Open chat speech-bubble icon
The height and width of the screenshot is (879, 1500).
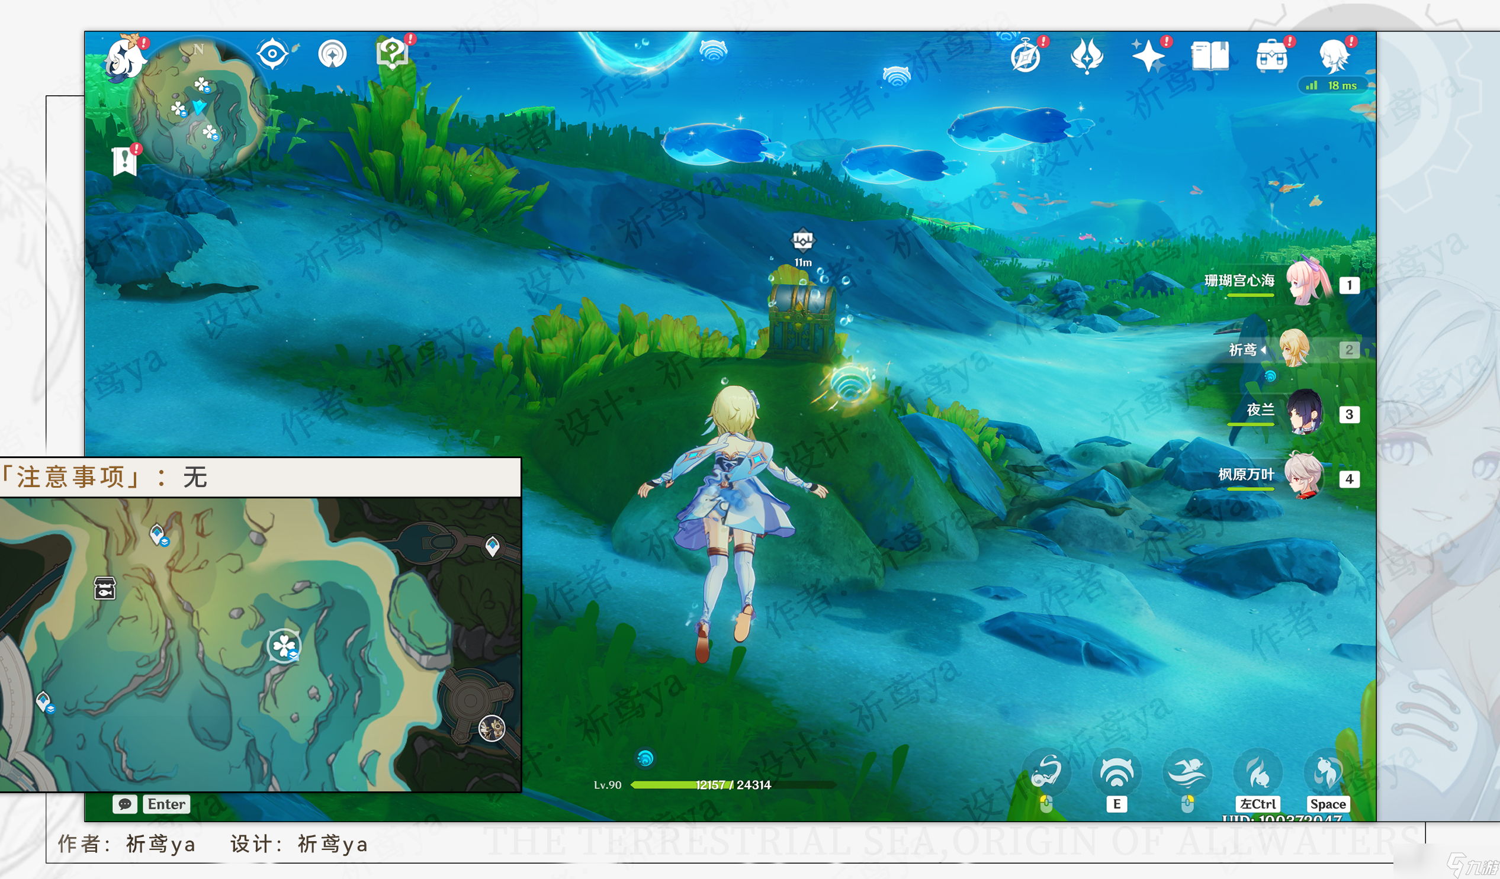point(125,804)
